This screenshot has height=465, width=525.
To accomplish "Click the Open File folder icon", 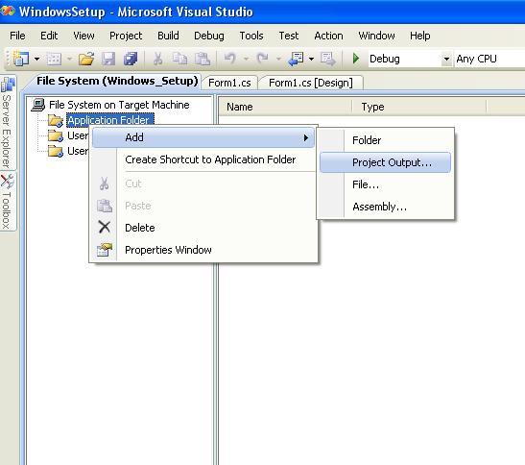I will point(86,59).
